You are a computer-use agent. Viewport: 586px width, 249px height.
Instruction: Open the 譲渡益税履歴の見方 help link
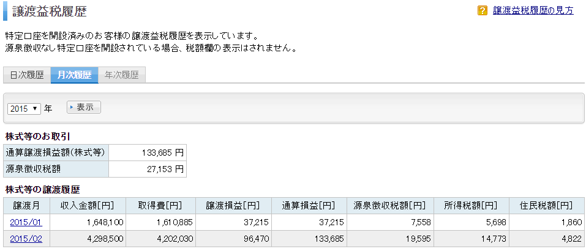(533, 10)
